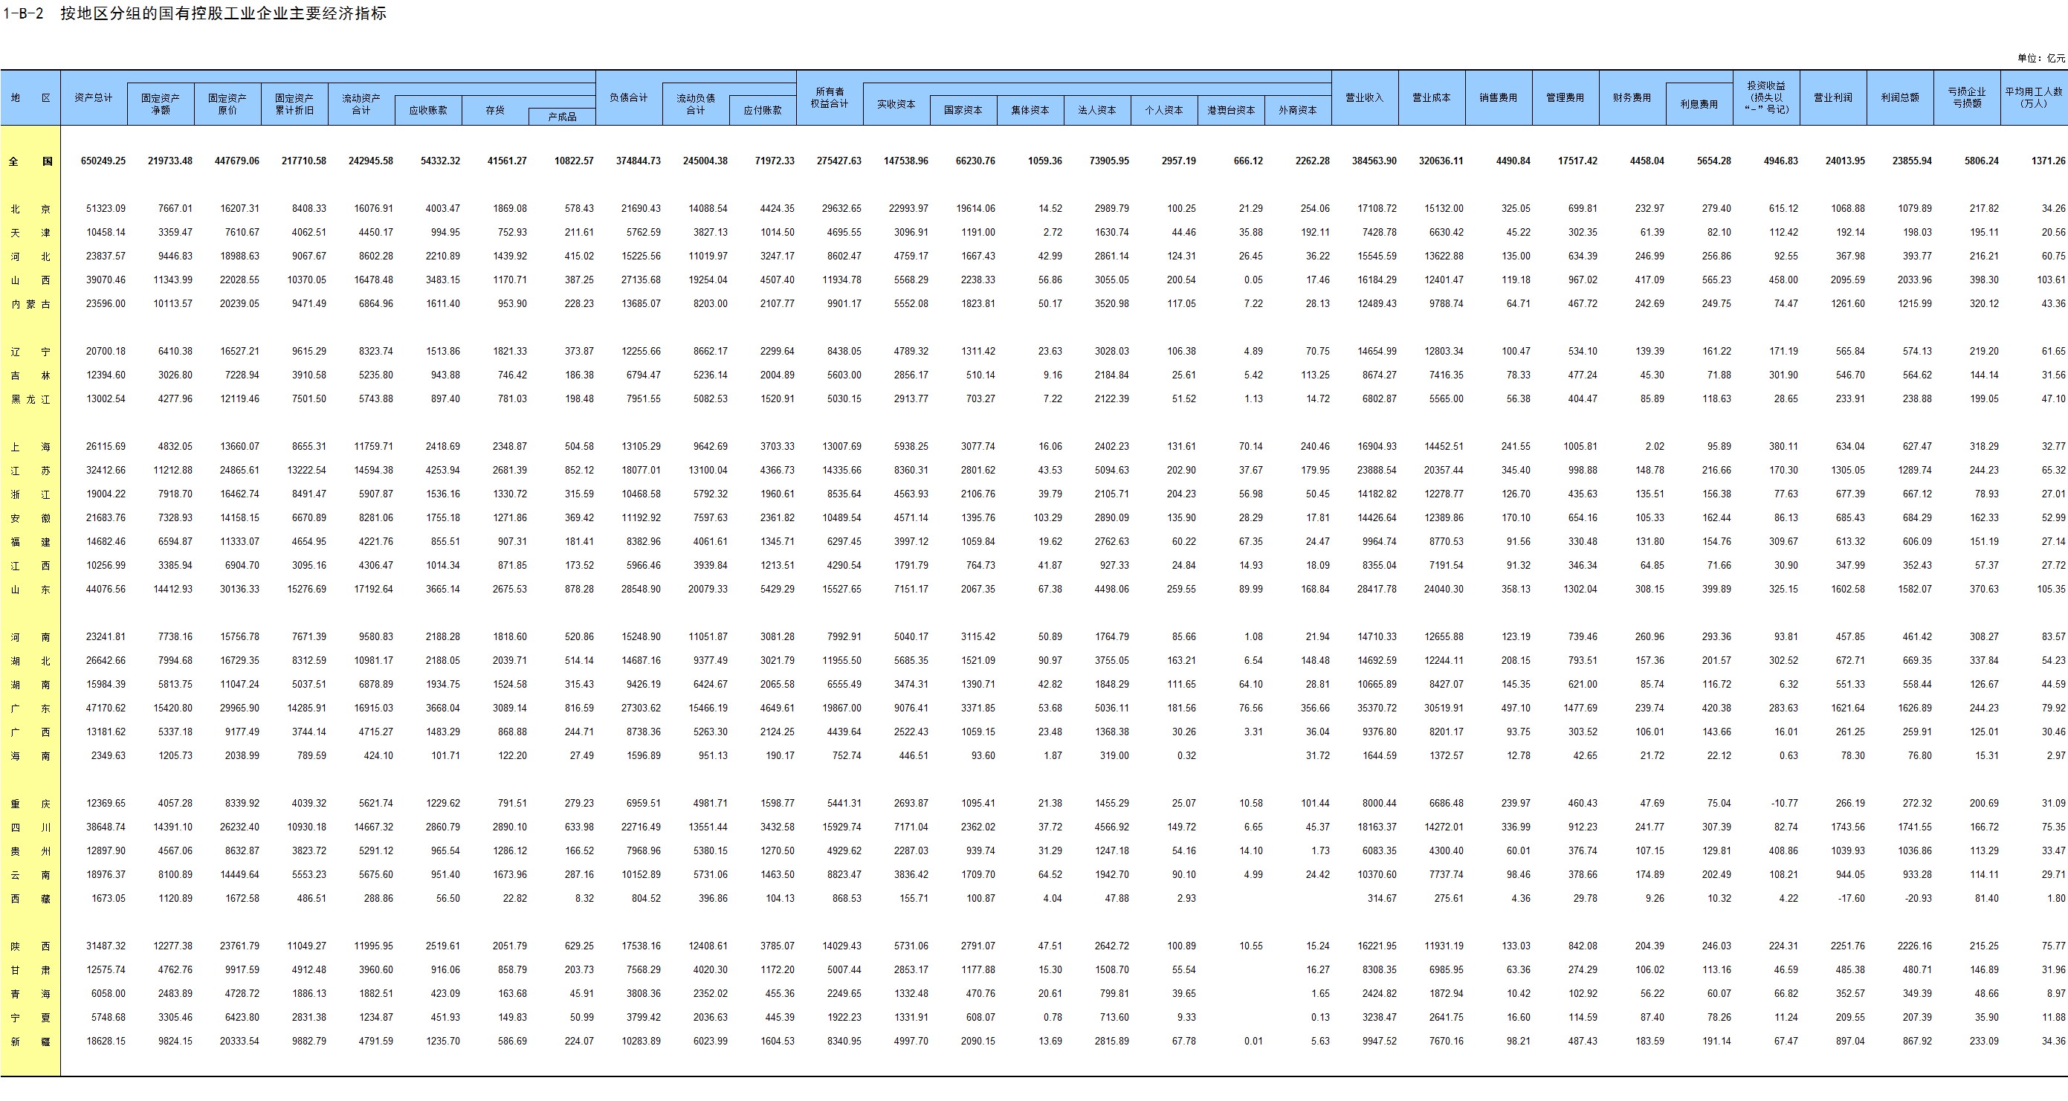
Task: Click the 负债合计 column header
Action: point(629,97)
